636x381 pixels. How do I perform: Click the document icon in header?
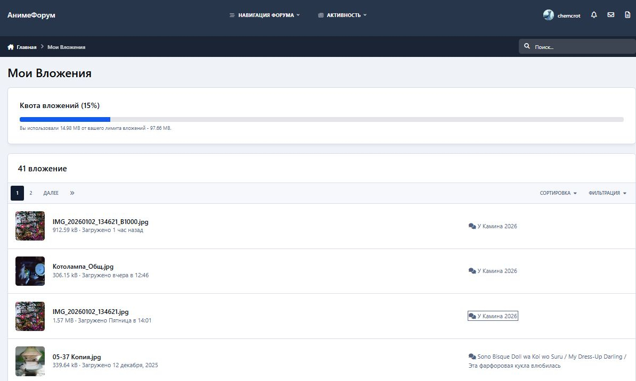point(627,15)
